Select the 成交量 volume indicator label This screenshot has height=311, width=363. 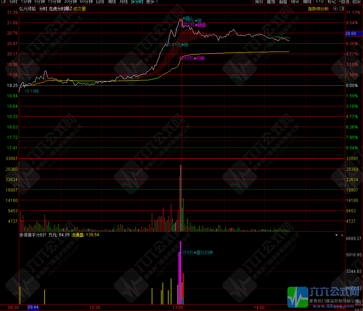click(x=79, y=9)
